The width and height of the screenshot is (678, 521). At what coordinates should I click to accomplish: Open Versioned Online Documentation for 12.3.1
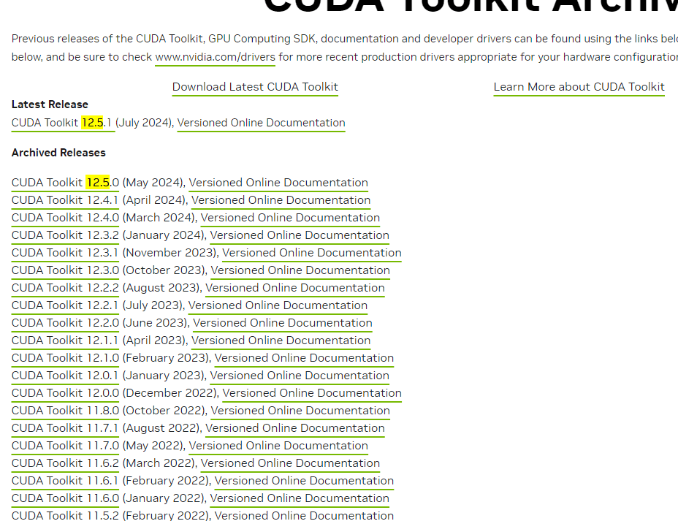pyautogui.click(x=312, y=253)
